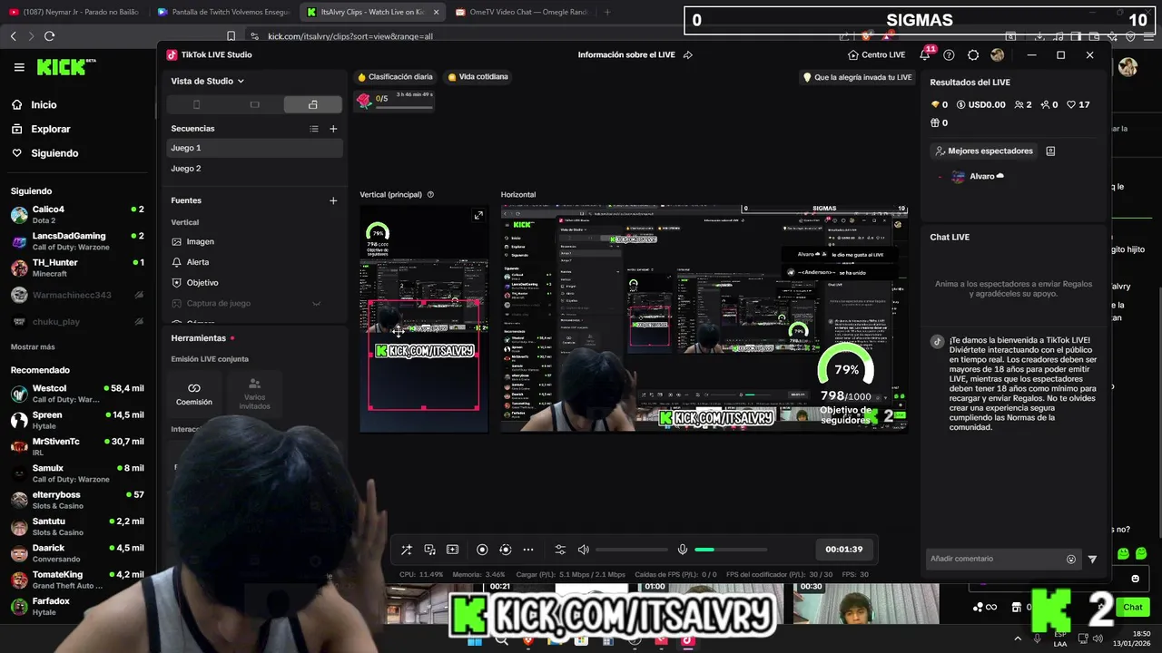
Task: Open Kick Explorar page
Action: click(41, 129)
